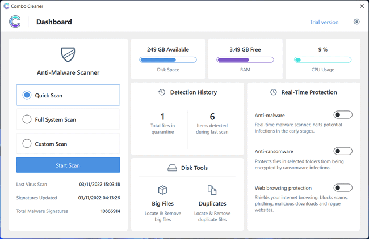Click the RAM usage progress bar
The height and width of the screenshot is (239, 369).
[245, 60]
